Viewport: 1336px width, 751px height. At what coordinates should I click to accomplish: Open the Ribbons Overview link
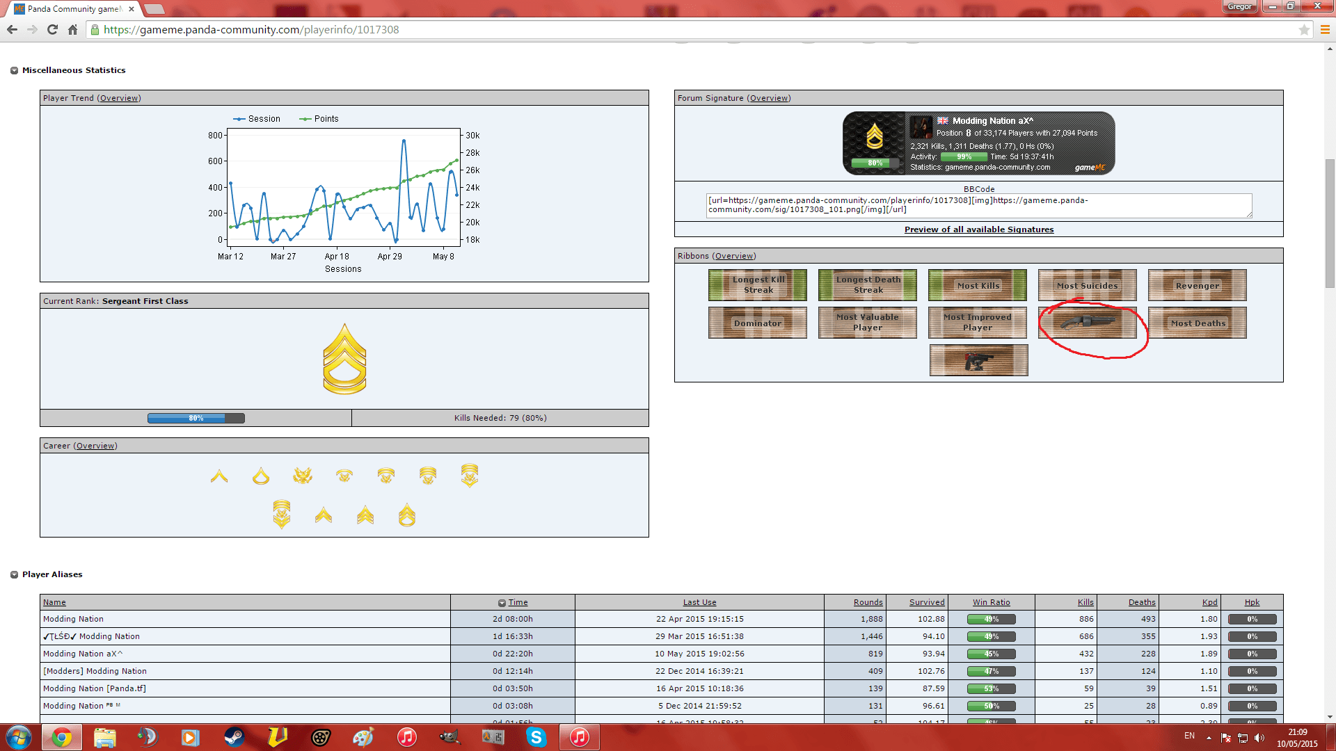coord(733,256)
